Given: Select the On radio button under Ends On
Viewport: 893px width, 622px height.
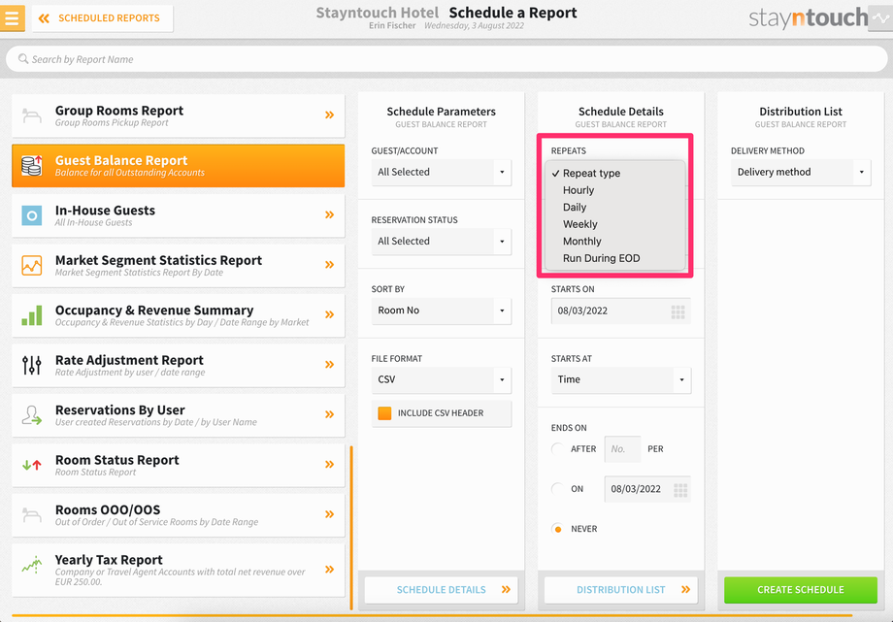Looking at the screenshot, I should point(557,489).
